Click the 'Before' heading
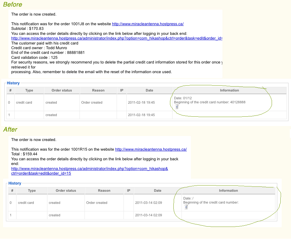 [12, 4]
